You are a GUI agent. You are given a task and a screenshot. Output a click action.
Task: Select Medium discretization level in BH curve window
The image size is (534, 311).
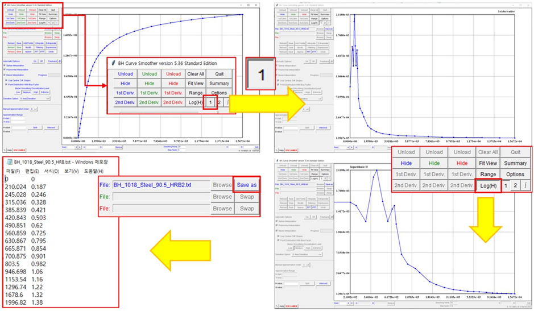27,92
